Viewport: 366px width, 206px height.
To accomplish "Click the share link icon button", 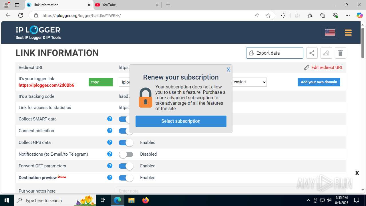I will tap(312, 53).
